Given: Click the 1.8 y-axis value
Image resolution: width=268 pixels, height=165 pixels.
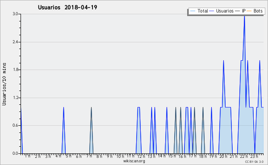Looking at the screenshot, I should click(x=15, y=70).
